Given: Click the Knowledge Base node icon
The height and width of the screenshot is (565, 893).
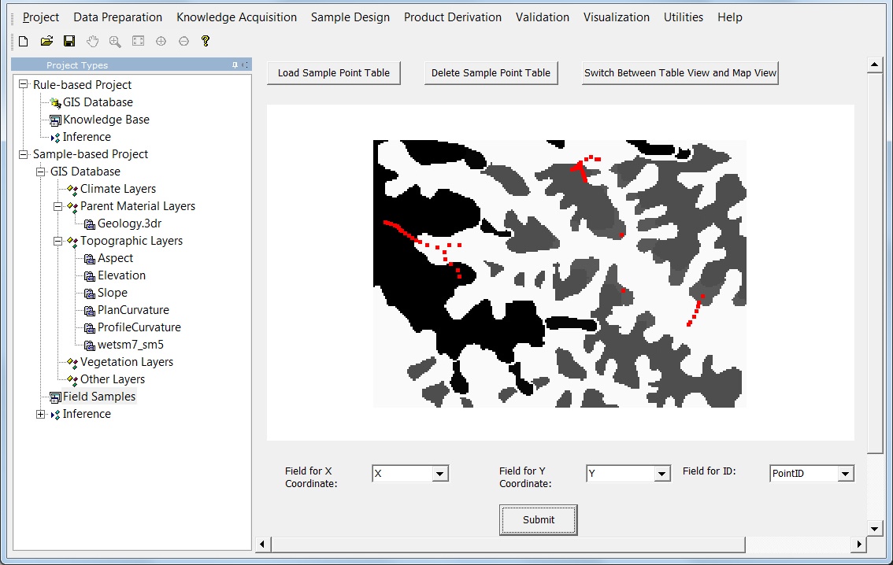Looking at the screenshot, I should (x=55, y=120).
